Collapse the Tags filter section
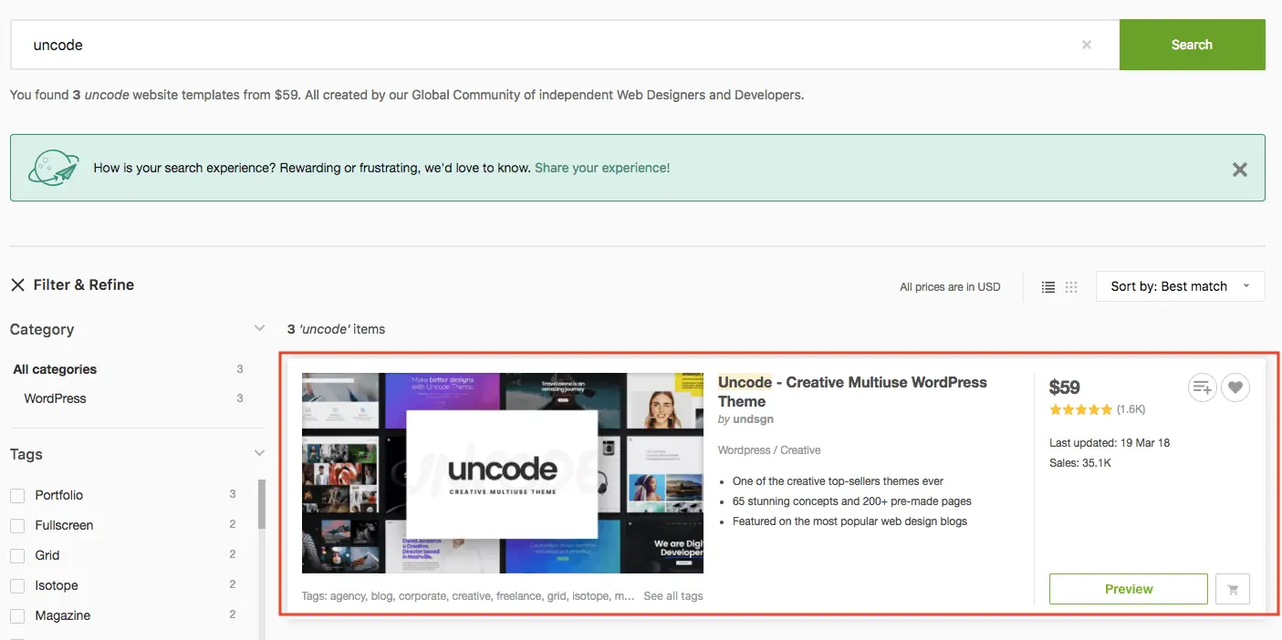Screen dimensions: 1282x640 [x=259, y=453]
